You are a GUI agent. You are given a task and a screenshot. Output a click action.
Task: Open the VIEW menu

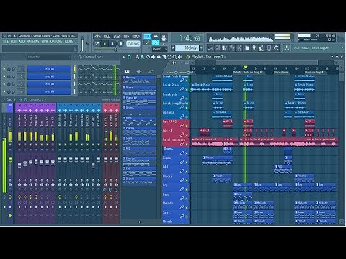(x=45, y=42)
